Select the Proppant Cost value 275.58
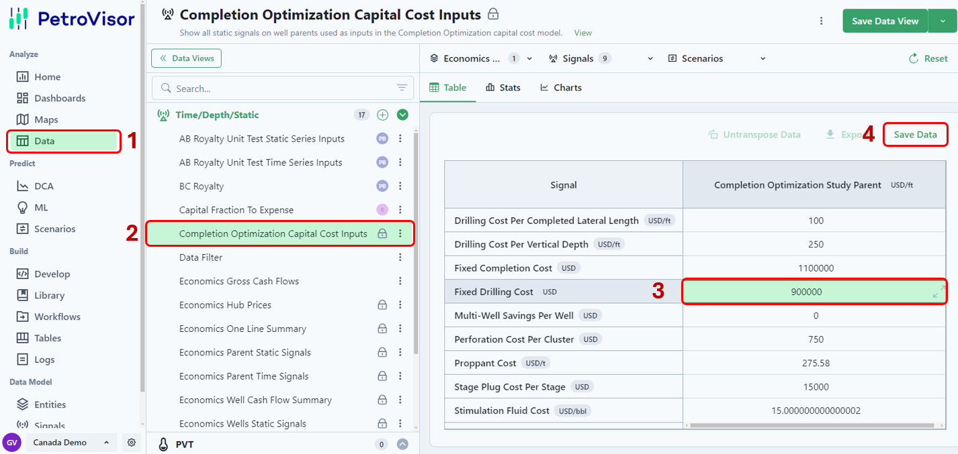Image resolution: width=958 pixels, height=454 pixels. point(816,363)
